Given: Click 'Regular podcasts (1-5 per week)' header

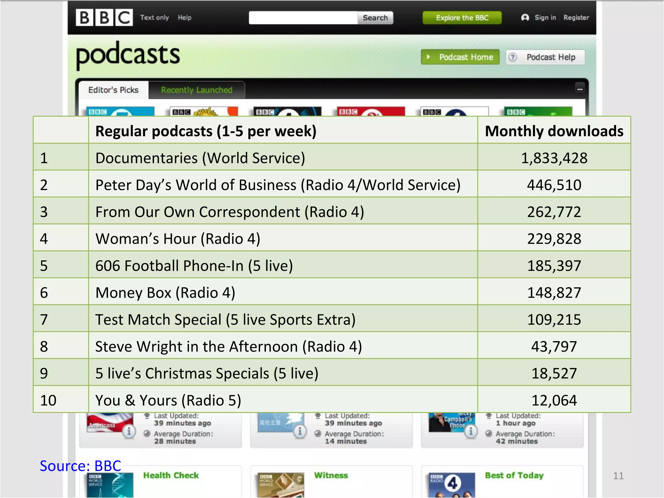Looking at the screenshot, I should click(x=206, y=131).
